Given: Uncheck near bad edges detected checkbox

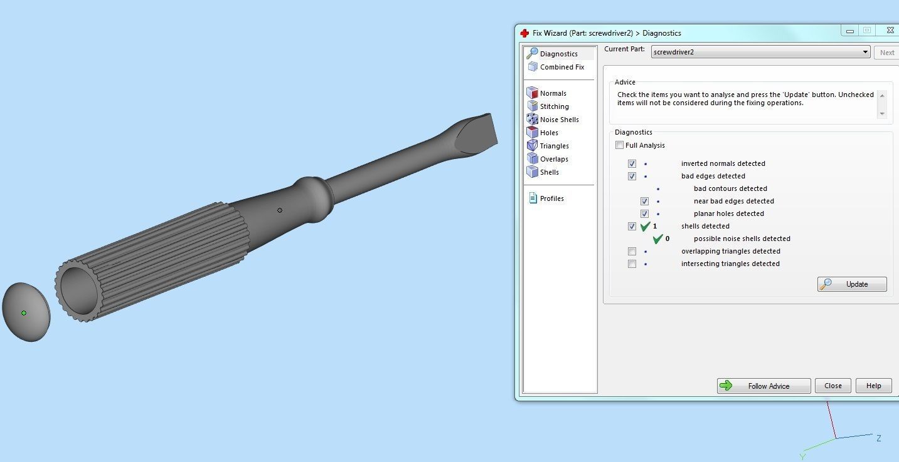Looking at the screenshot, I should [x=644, y=201].
